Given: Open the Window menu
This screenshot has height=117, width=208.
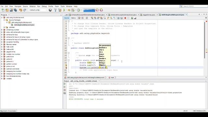Looking at the screenshot, I should coord(69,6).
